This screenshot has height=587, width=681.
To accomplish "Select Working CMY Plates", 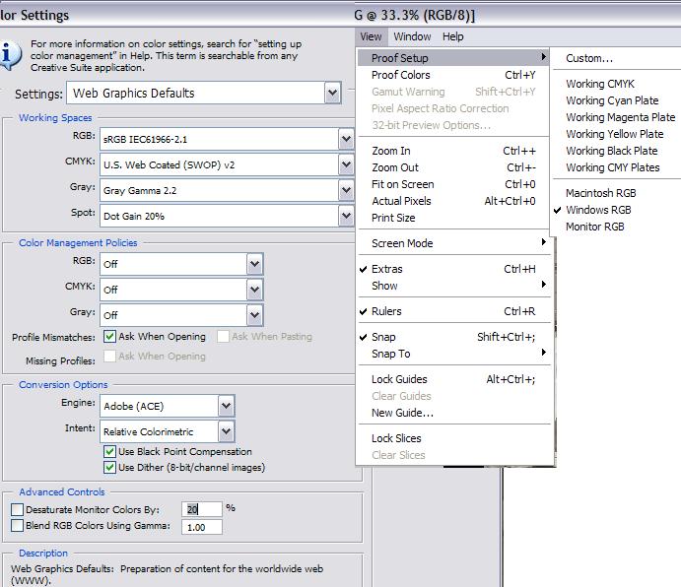I will 616,167.
